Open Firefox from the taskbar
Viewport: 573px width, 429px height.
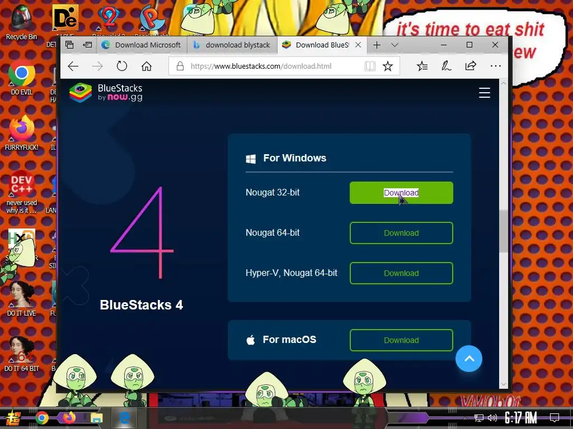pos(69,418)
